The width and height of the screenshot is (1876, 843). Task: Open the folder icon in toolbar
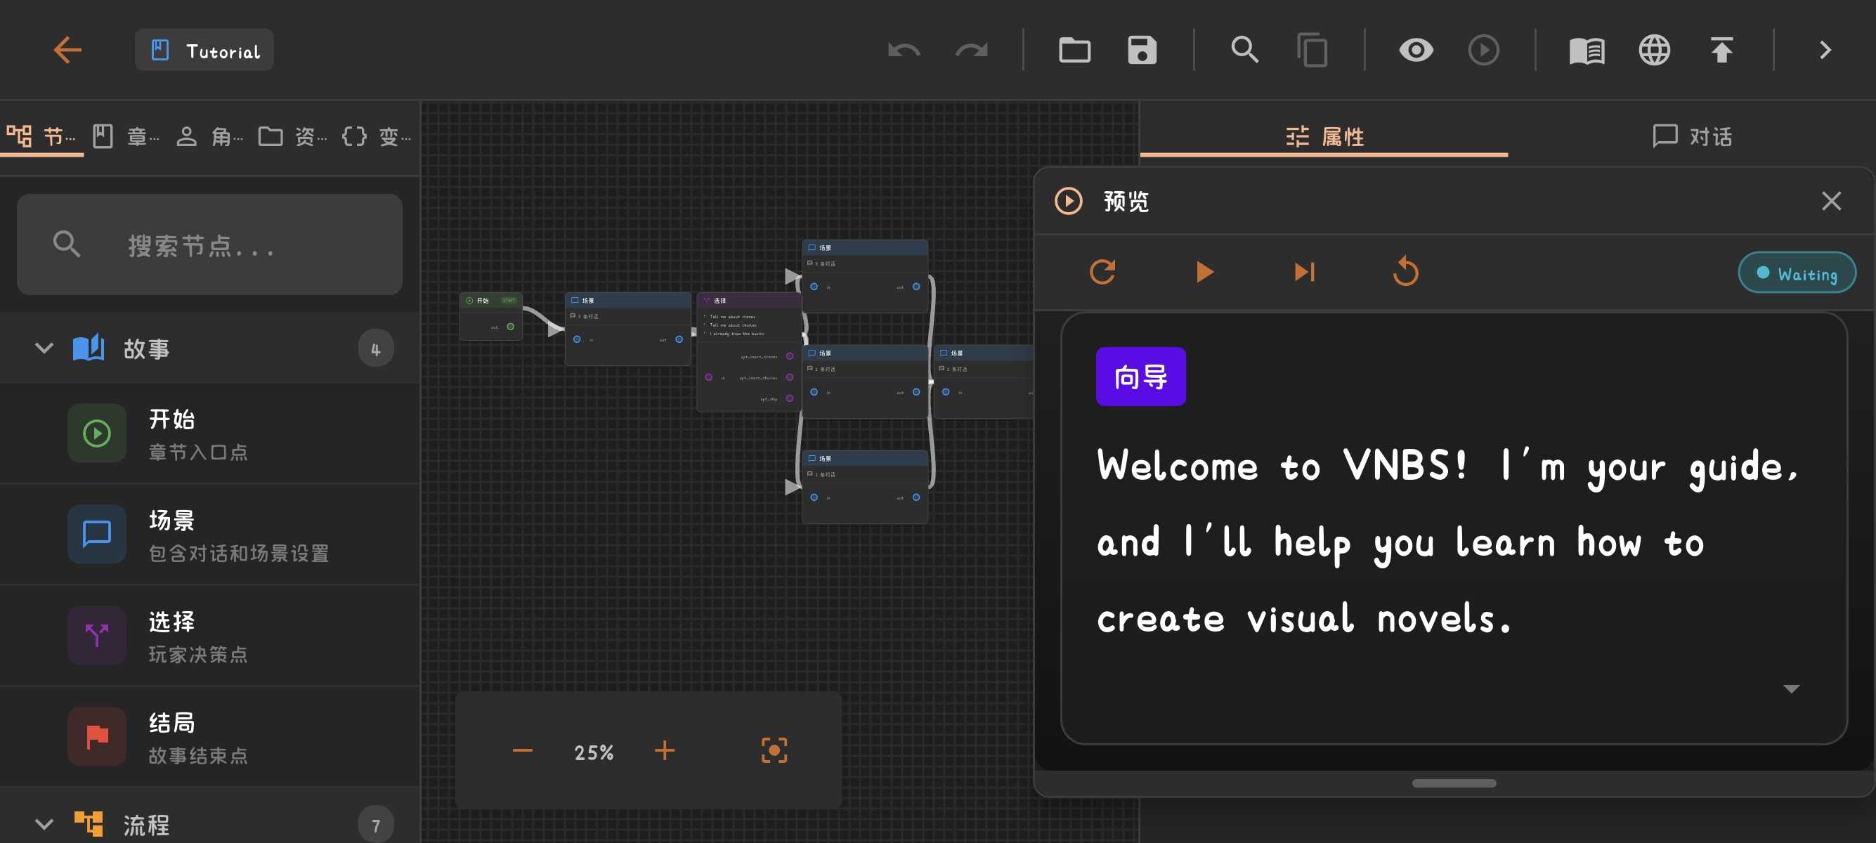point(1074,51)
